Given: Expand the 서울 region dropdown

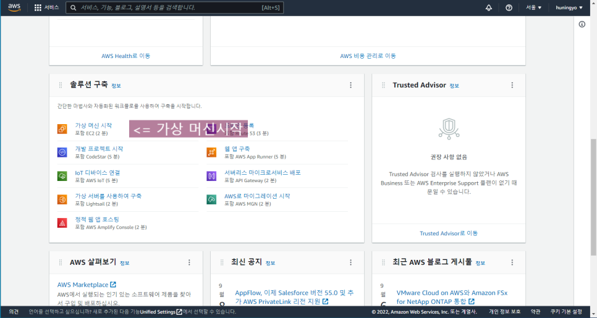Looking at the screenshot, I should coord(533,7).
